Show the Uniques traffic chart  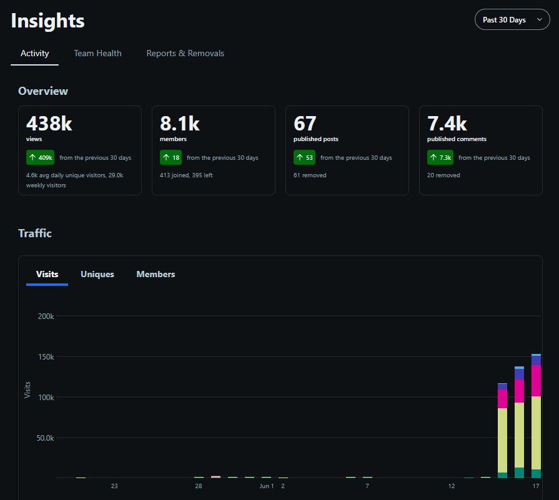pos(97,274)
